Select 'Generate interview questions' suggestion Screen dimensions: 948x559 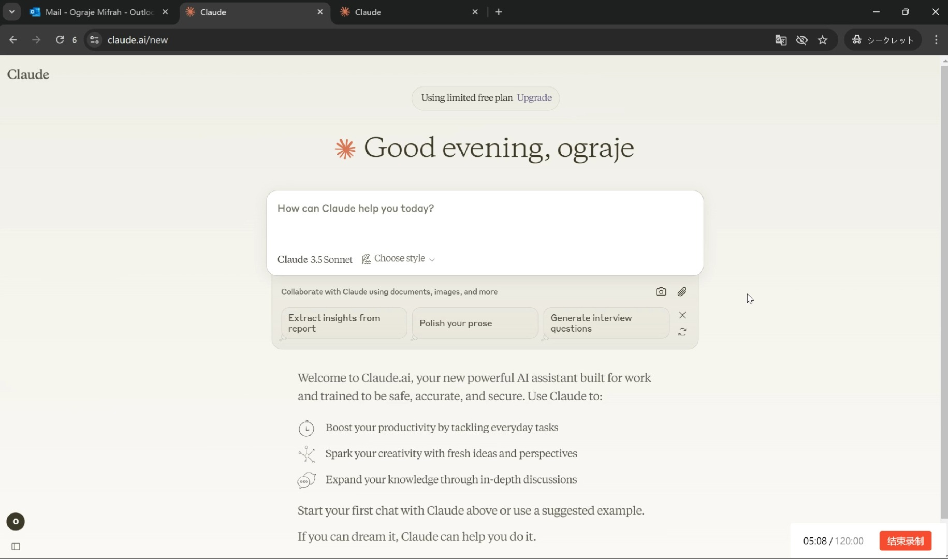point(606,323)
